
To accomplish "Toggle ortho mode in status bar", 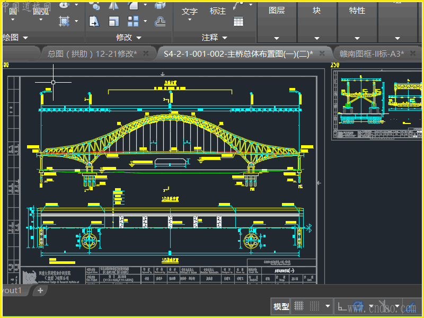I will [342, 306].
